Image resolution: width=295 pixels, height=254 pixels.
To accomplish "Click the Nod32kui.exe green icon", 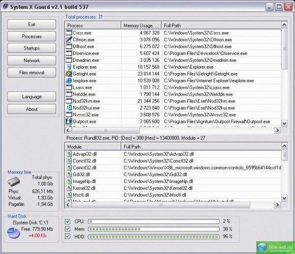I will pos(69,108).
